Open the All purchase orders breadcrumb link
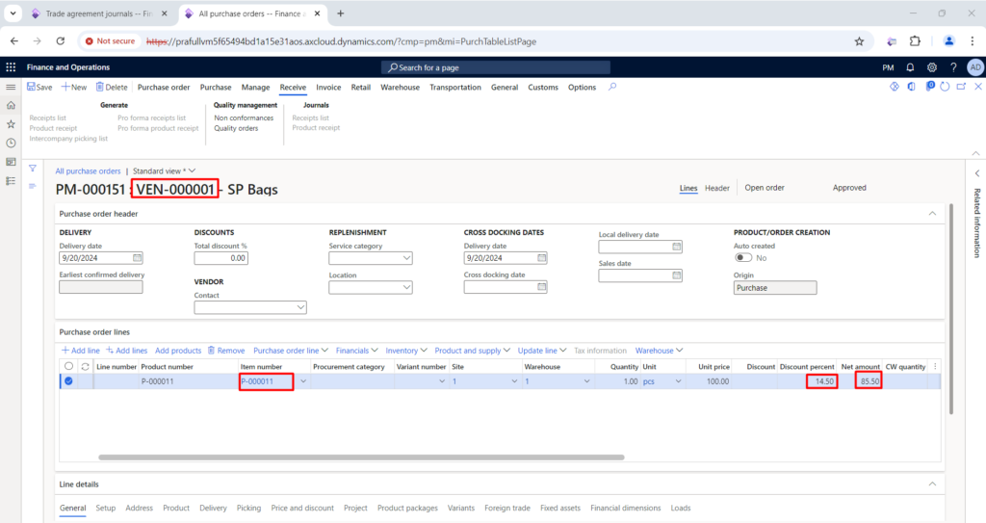The image size is (986, 523). click(x=88, y=171)
